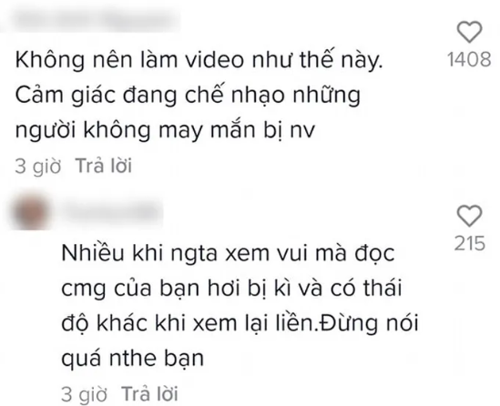This screenshot has height=406, width=500.
Task: Click the line 'độ khác khi xem lại liền.Đừng nói'
Action: [240, 323]
